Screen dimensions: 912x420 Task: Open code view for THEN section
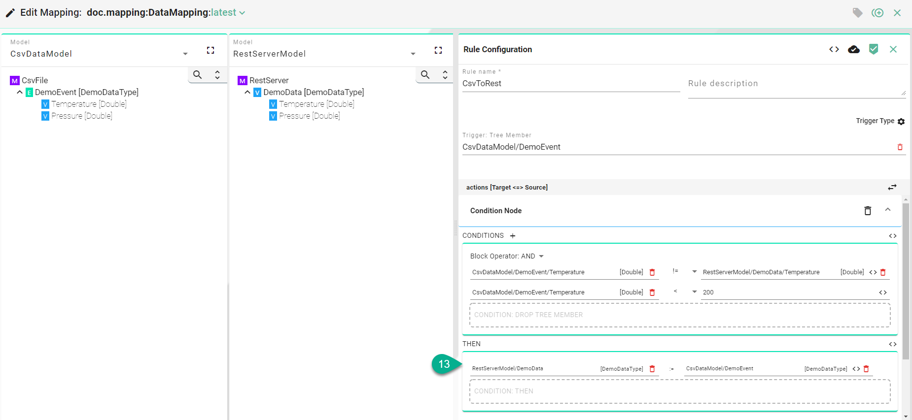(893, 344)
